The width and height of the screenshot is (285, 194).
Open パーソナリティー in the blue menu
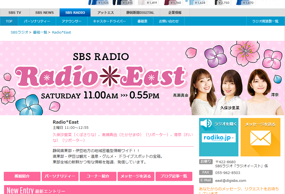(37, 21)
